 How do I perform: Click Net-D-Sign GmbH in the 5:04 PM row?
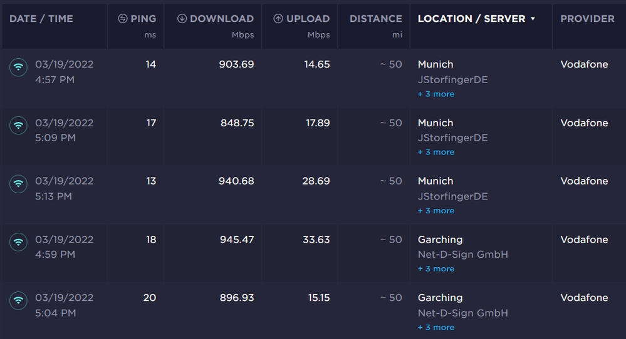[x=463, y=313]
